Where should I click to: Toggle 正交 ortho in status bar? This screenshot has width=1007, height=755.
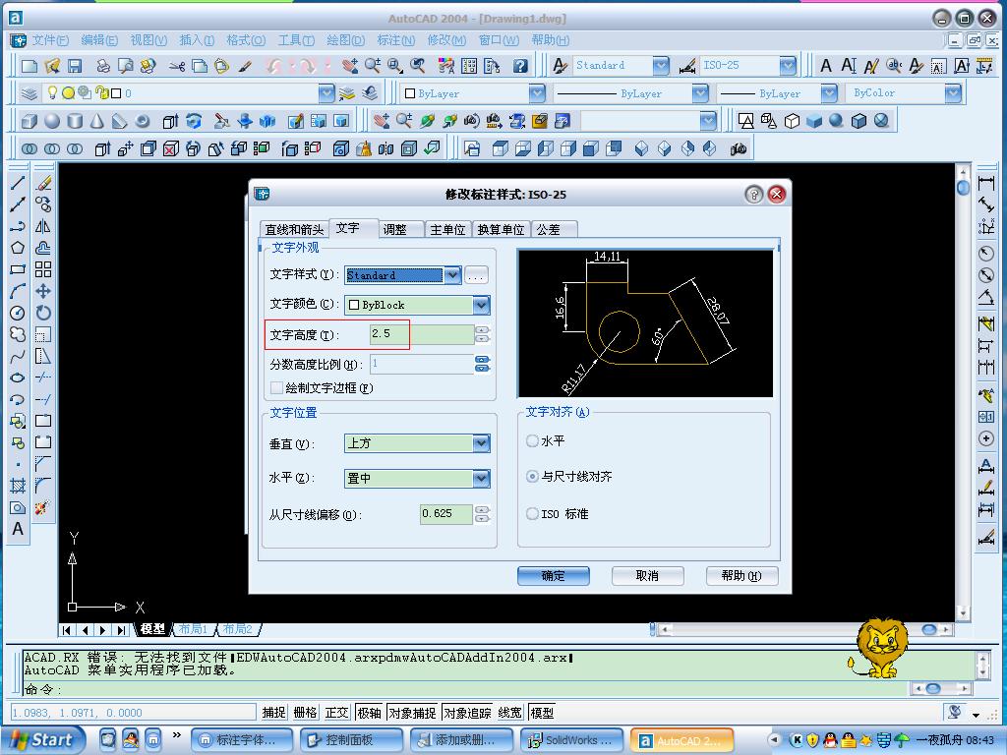click(x=336, y=713)
